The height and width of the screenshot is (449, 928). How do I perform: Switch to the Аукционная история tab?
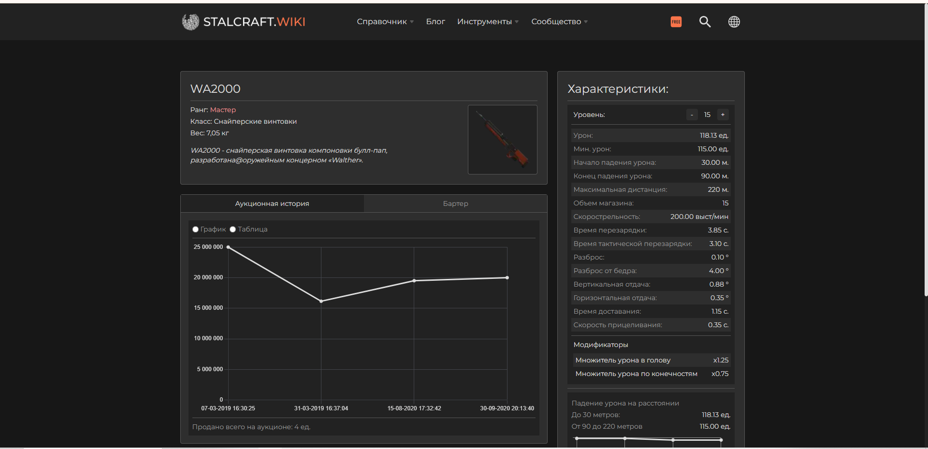pyautogui.click(x=272, y=203)
